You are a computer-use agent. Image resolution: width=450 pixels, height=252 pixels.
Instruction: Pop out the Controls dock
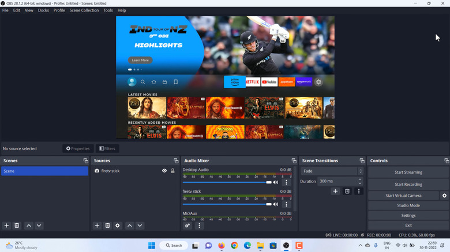click(x=447, y=161)
